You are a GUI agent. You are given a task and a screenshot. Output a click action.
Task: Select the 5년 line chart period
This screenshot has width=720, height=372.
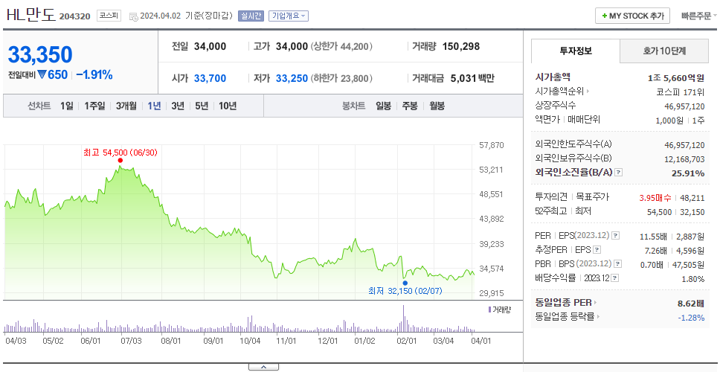coord(202,106)
